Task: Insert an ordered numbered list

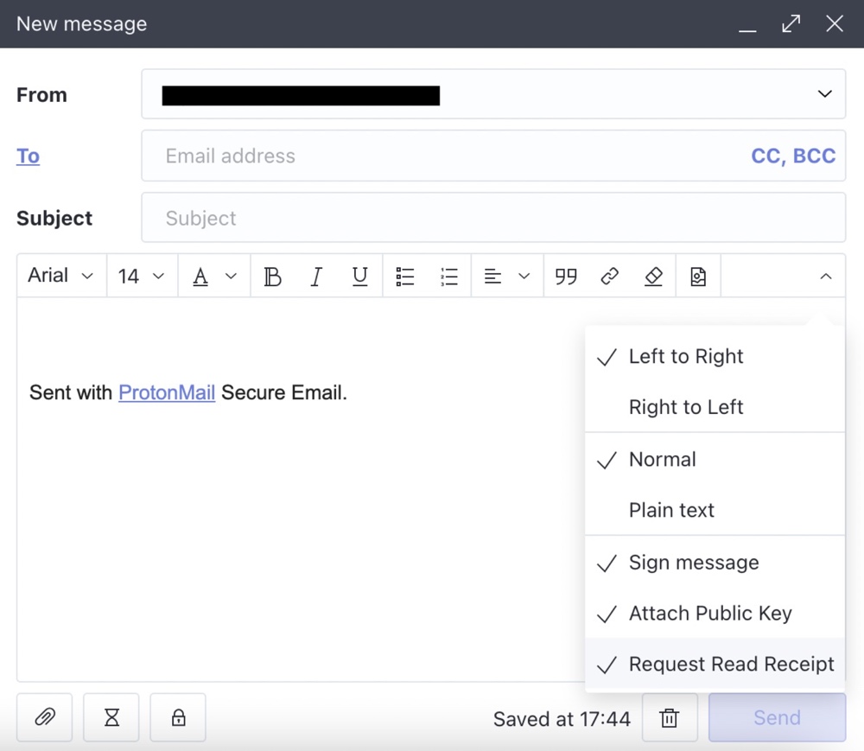Action: coord(449,276)
